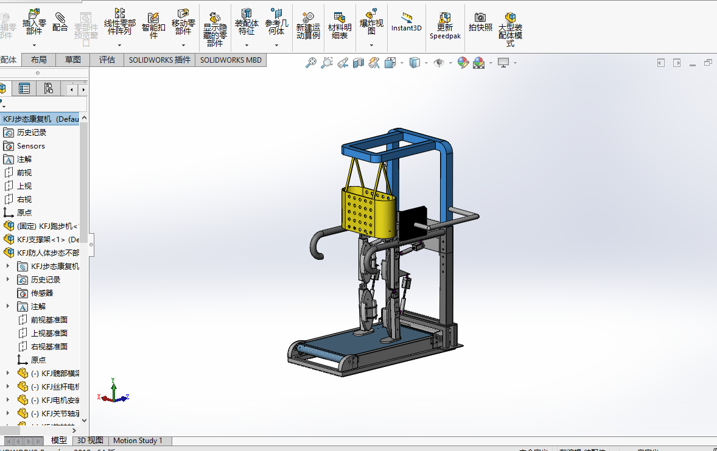Select root KFJ步态康复机 (Default) tree item
The height and width of the screenshot is (451, 717).
point(40,119)
